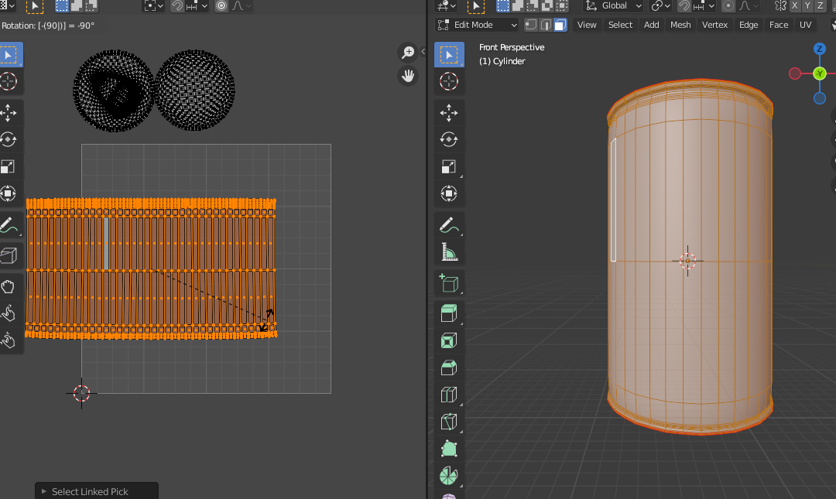Activate the Bevel tool
836x499 pixels.
click(448, 367)
